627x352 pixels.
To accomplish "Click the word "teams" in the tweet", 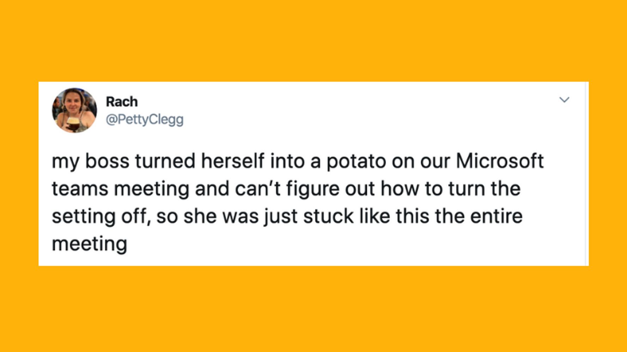I will [80, 189].
